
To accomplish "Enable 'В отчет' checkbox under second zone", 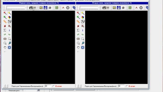I will pos(127,86).
